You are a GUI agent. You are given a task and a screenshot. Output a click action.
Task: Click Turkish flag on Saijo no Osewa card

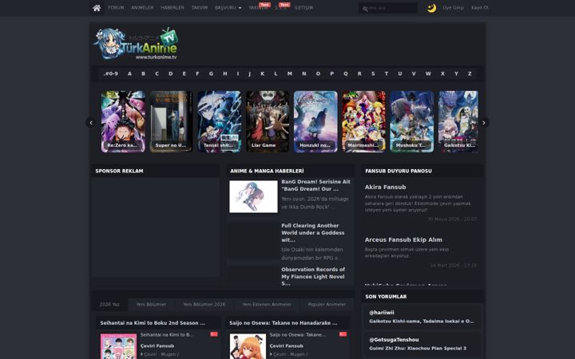click(x=343, y=334)
